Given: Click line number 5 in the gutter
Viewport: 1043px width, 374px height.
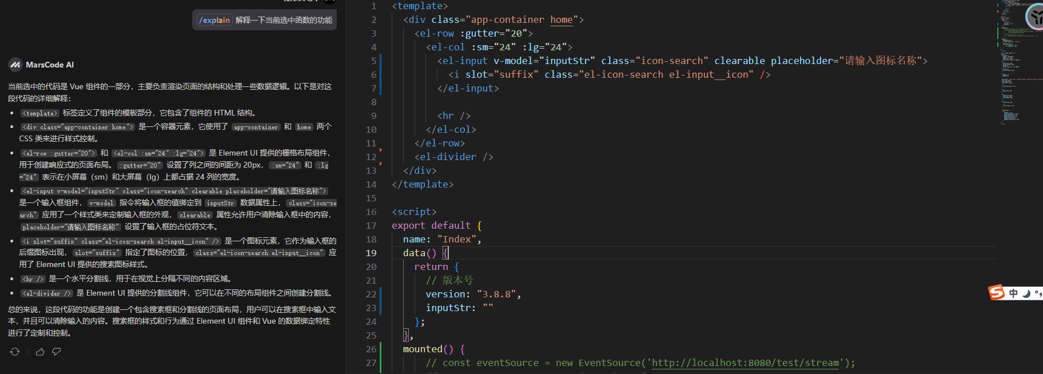Looking at the screenshot, I should click(x=373, y=61).
